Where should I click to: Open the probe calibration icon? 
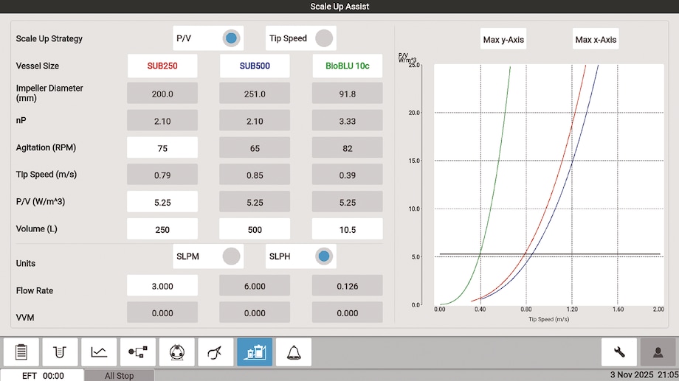(216, 352)
